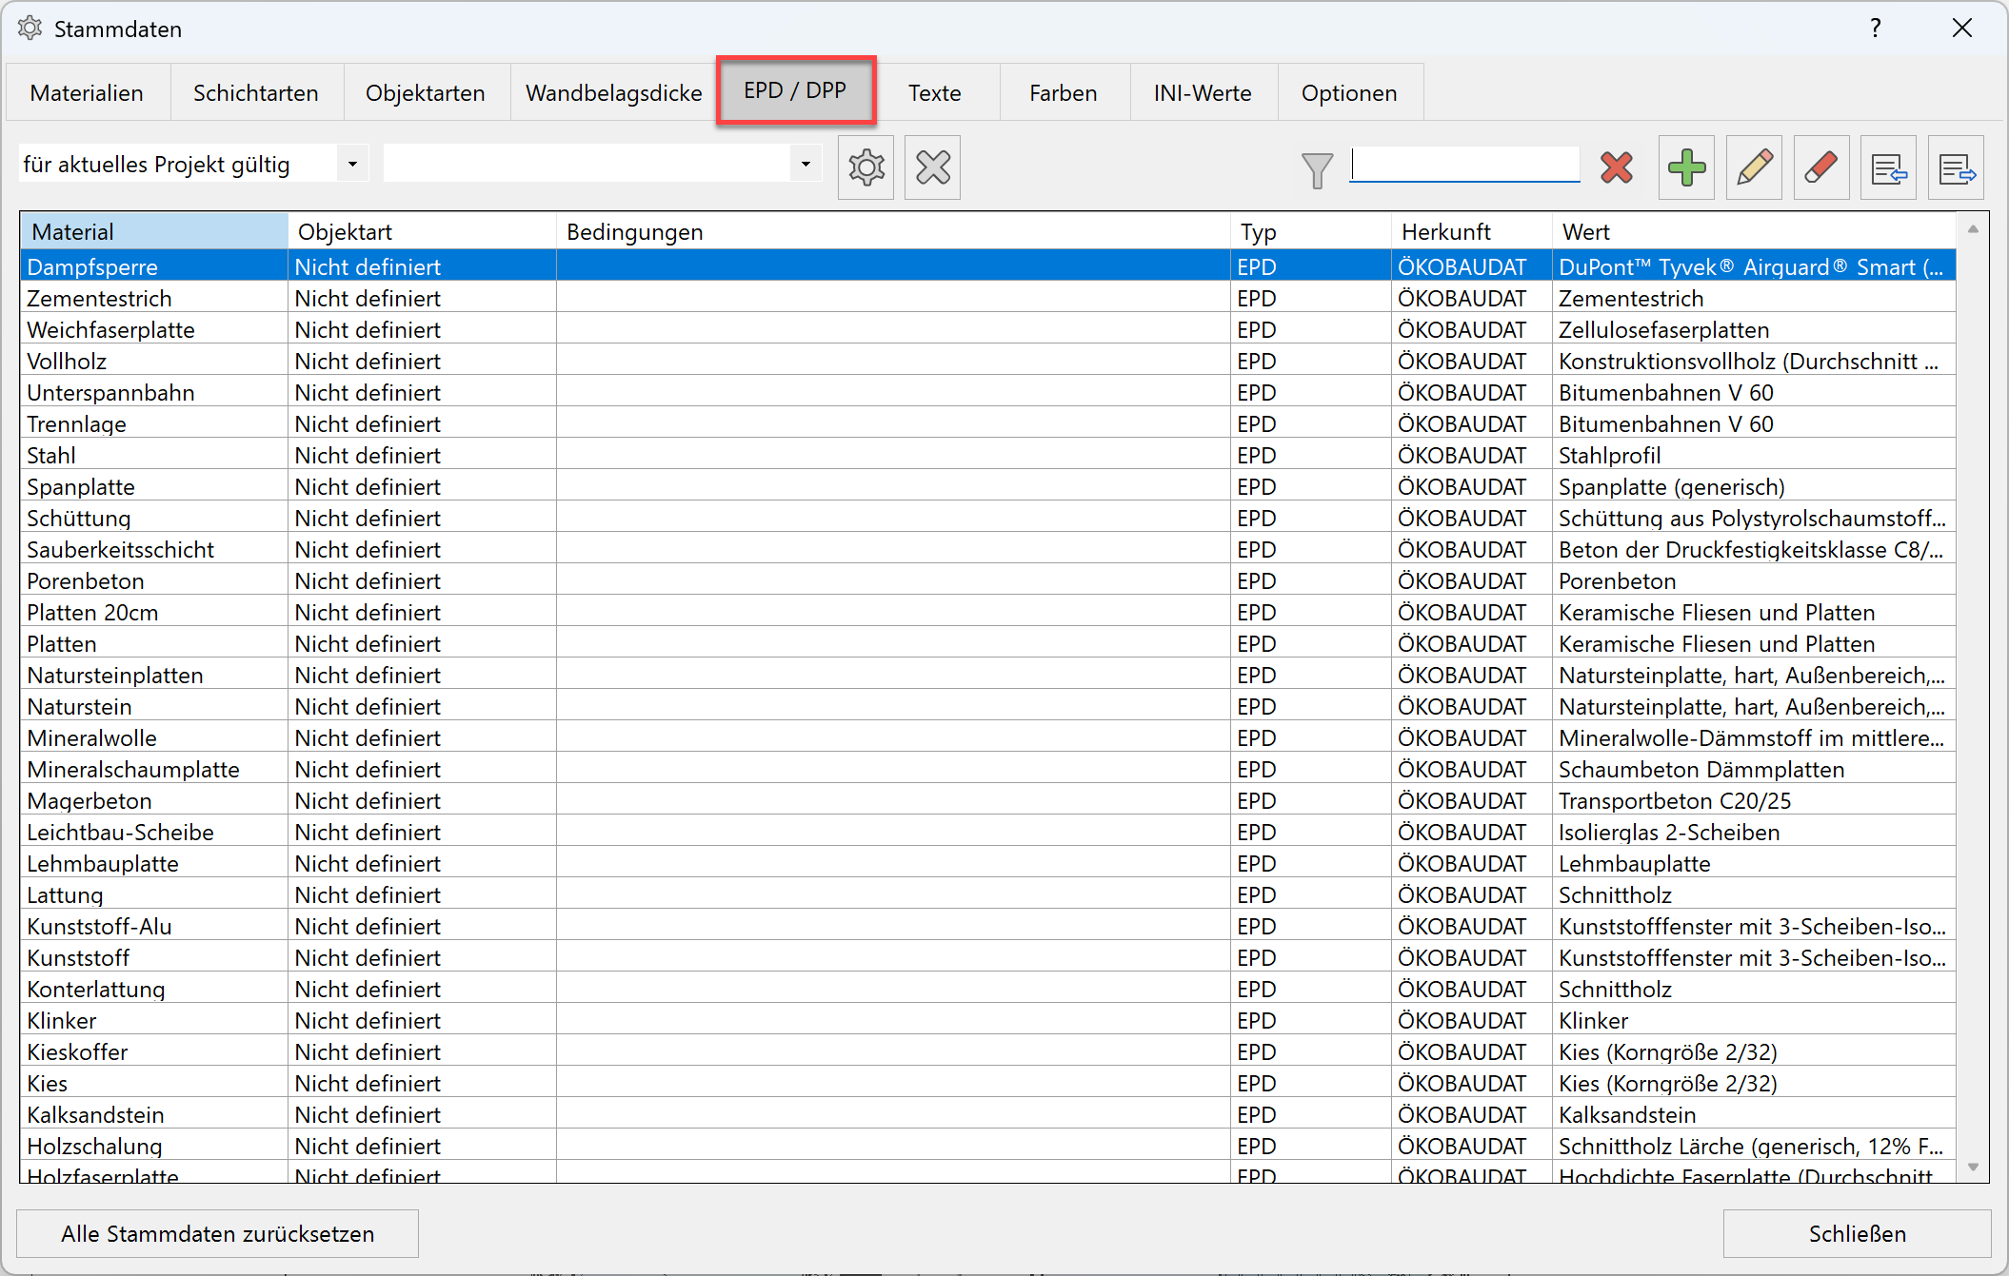Click the 'Isolierglas 2-Scheiben' value cell
The height and width of the screenshot is (1276, 2009).
pos(1755,833)
